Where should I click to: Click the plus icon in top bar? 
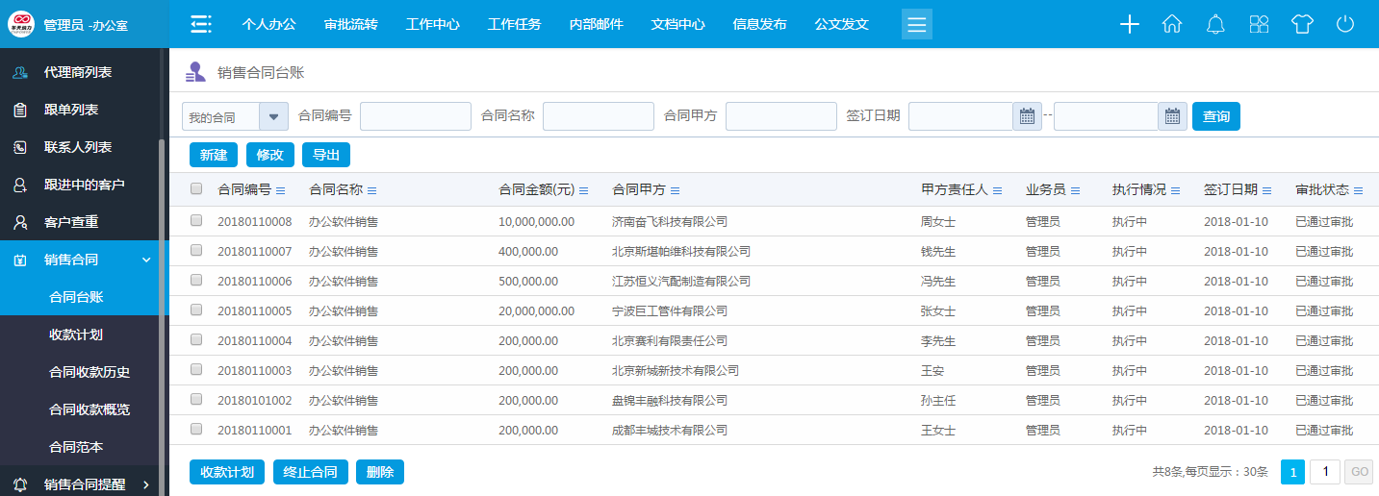[x=1130, y=24]
